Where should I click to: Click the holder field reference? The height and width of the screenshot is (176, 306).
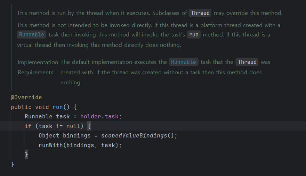90,117
